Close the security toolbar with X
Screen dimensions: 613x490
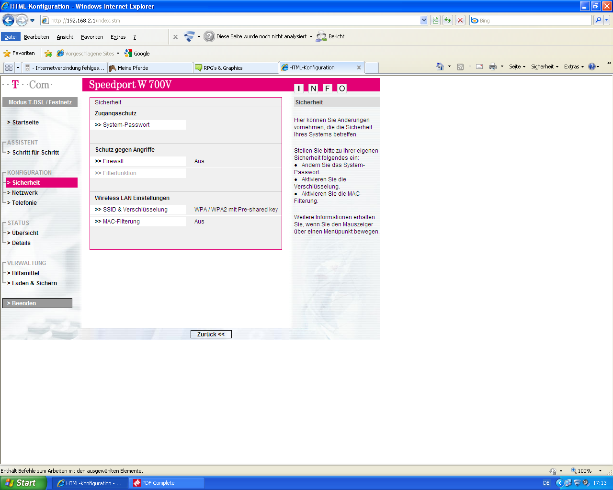point(175,37)
